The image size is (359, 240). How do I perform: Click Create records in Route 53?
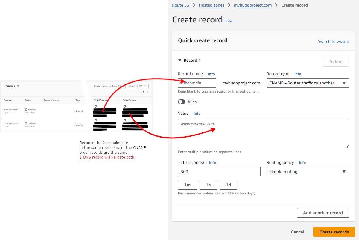pos(107,86)
